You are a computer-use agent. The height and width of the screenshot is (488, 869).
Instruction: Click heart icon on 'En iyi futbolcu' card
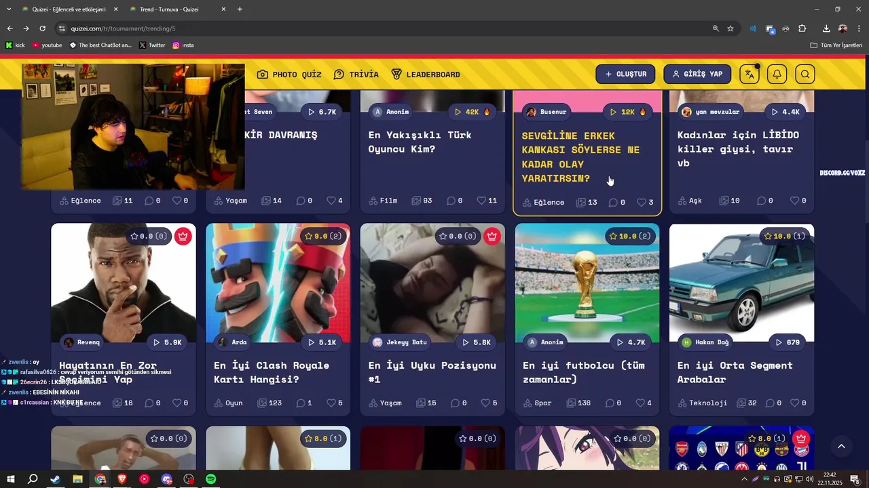pos(640,403)
